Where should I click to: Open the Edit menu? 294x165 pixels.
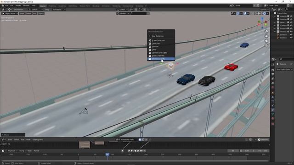[x=12, y=5]
